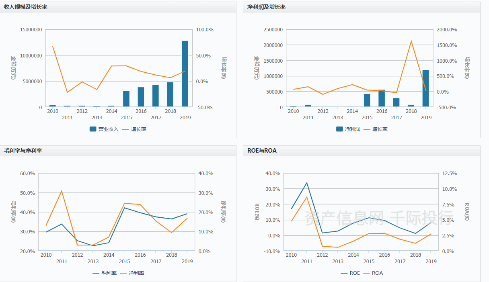489x282 pixels.
Task: Toggle the 毛利率 legend line
Action: (105, 273)
